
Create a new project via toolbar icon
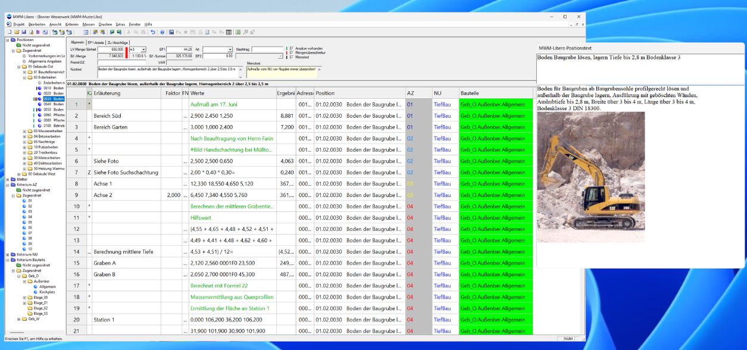[10, 33]
